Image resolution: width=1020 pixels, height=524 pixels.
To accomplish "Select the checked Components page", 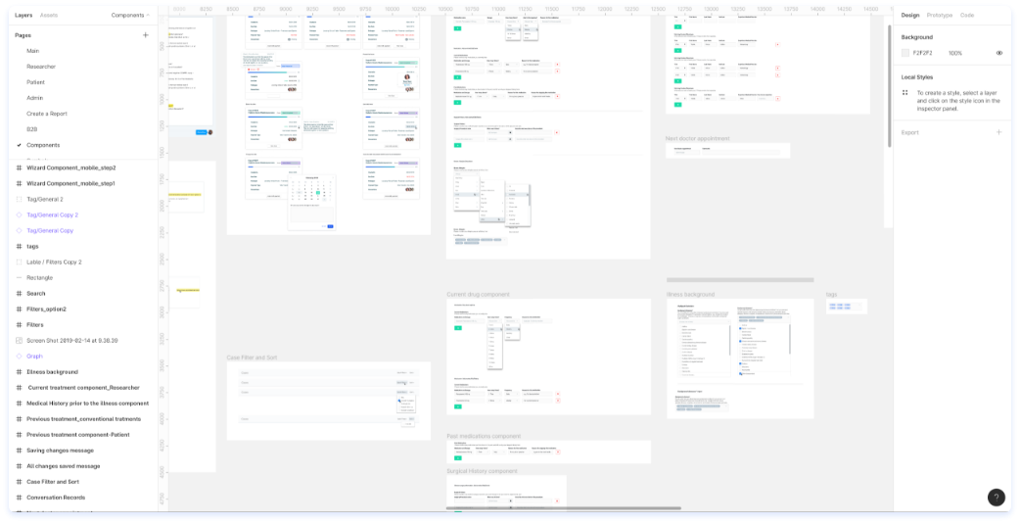I will pyautogui.click(x=43, y=145).
